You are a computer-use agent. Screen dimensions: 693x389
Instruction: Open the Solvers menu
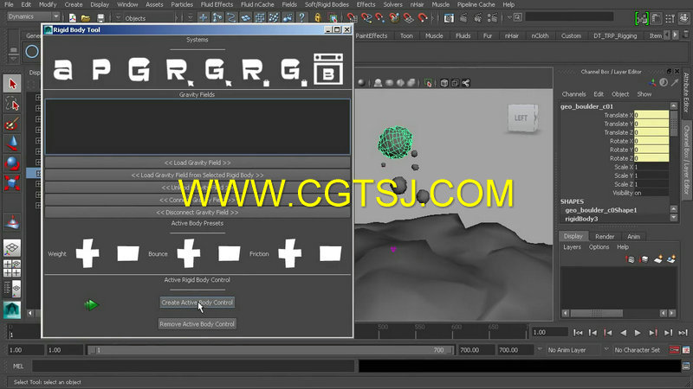coord(392,4)
